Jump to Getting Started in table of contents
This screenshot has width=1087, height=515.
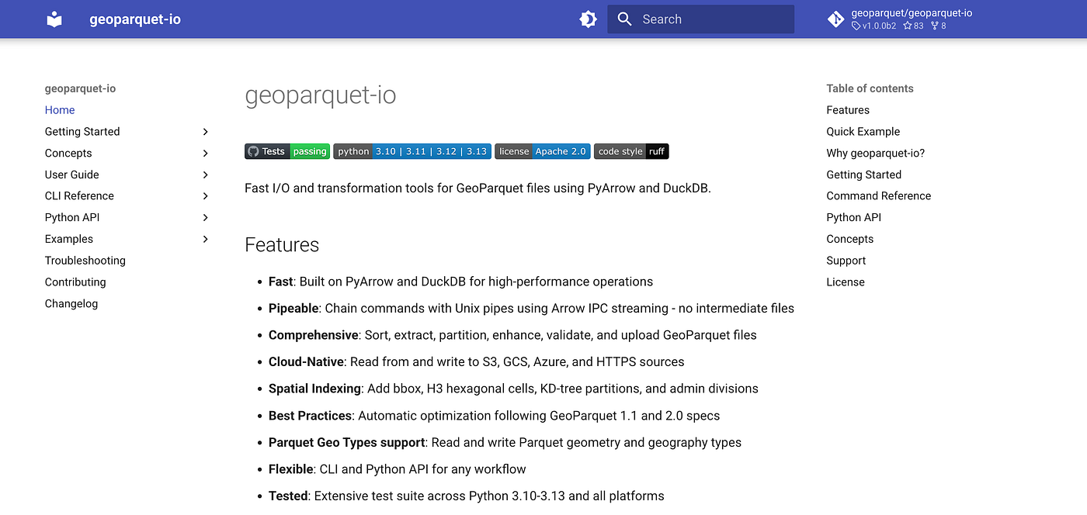pyautogui.click(x=864, y=175)
